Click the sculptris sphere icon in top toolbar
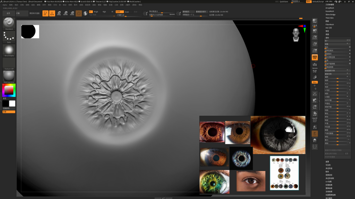The image size is (355, 199). pyautogui.click(x=79, y=13)
